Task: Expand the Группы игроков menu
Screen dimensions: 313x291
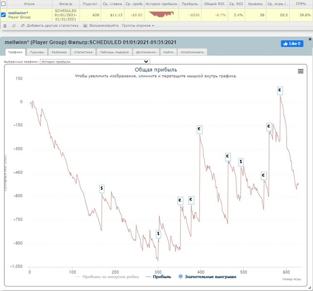Action: pos(138,25)
